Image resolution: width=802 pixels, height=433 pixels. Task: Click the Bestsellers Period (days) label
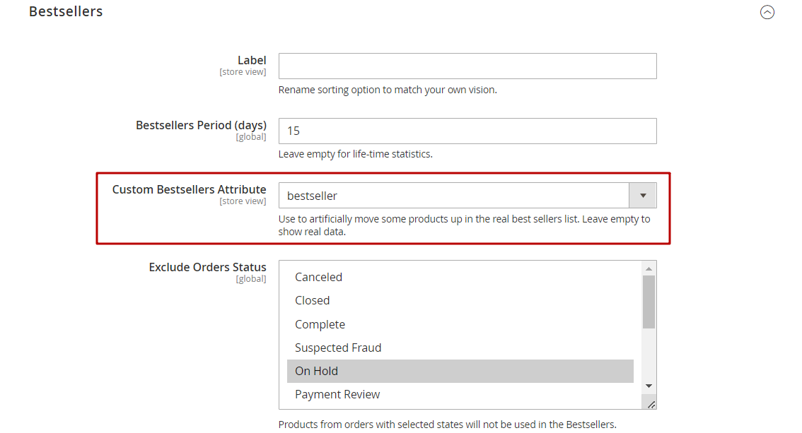point(201,125)
